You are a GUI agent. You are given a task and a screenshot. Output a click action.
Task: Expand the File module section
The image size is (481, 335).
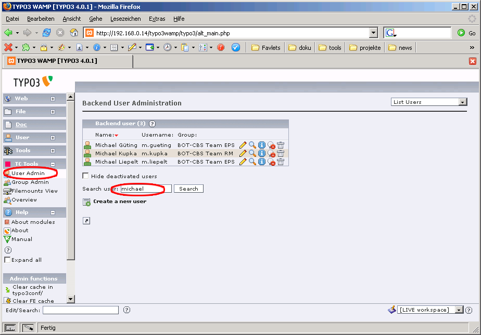[x=53, y=112]
